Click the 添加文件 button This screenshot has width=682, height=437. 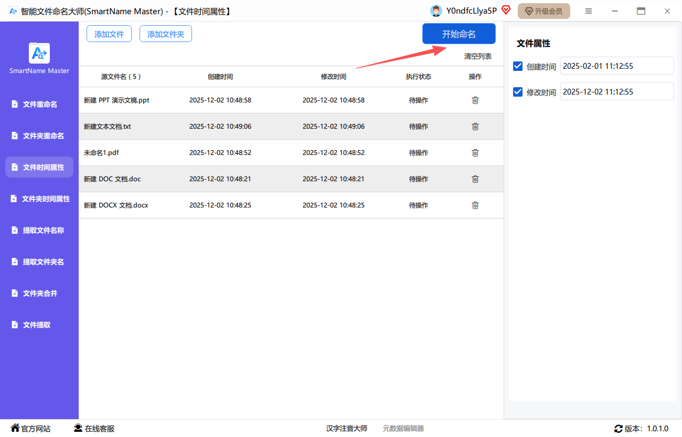[109, 34]
